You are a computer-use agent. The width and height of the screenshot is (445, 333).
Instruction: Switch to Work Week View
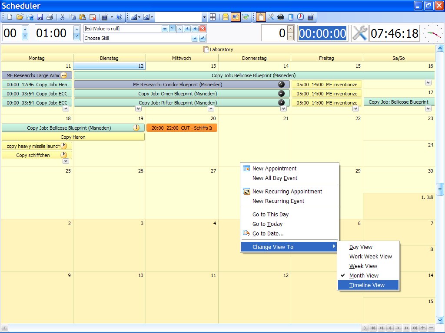coord(369,257)
